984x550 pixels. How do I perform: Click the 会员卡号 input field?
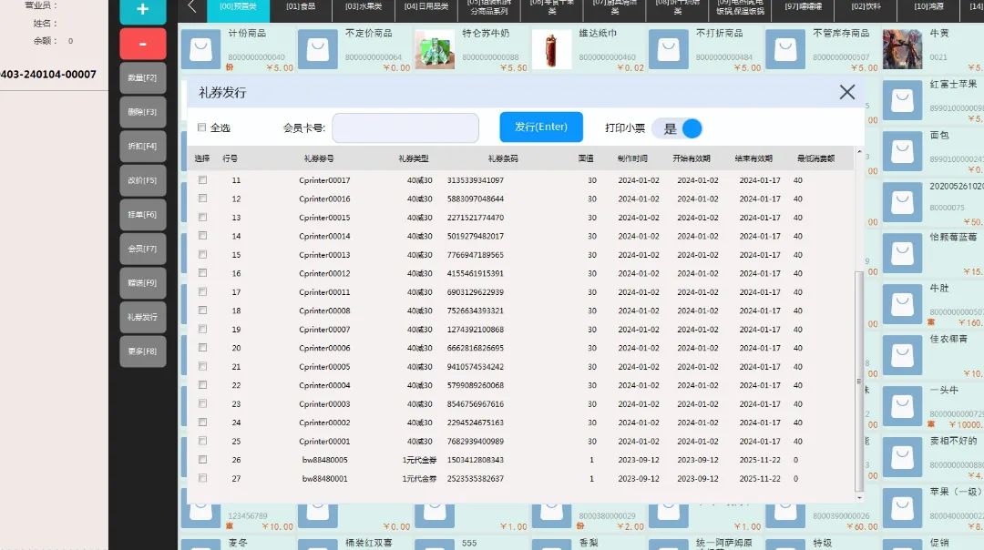pos(405,128)
